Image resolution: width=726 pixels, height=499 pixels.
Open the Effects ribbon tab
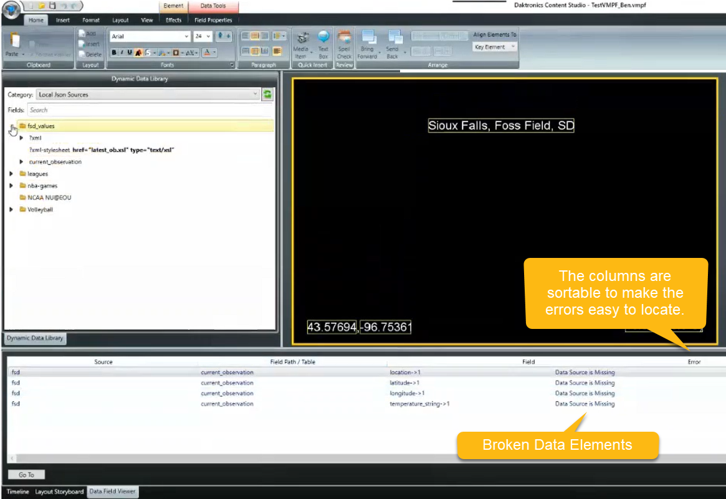click(x=173, y=19)
